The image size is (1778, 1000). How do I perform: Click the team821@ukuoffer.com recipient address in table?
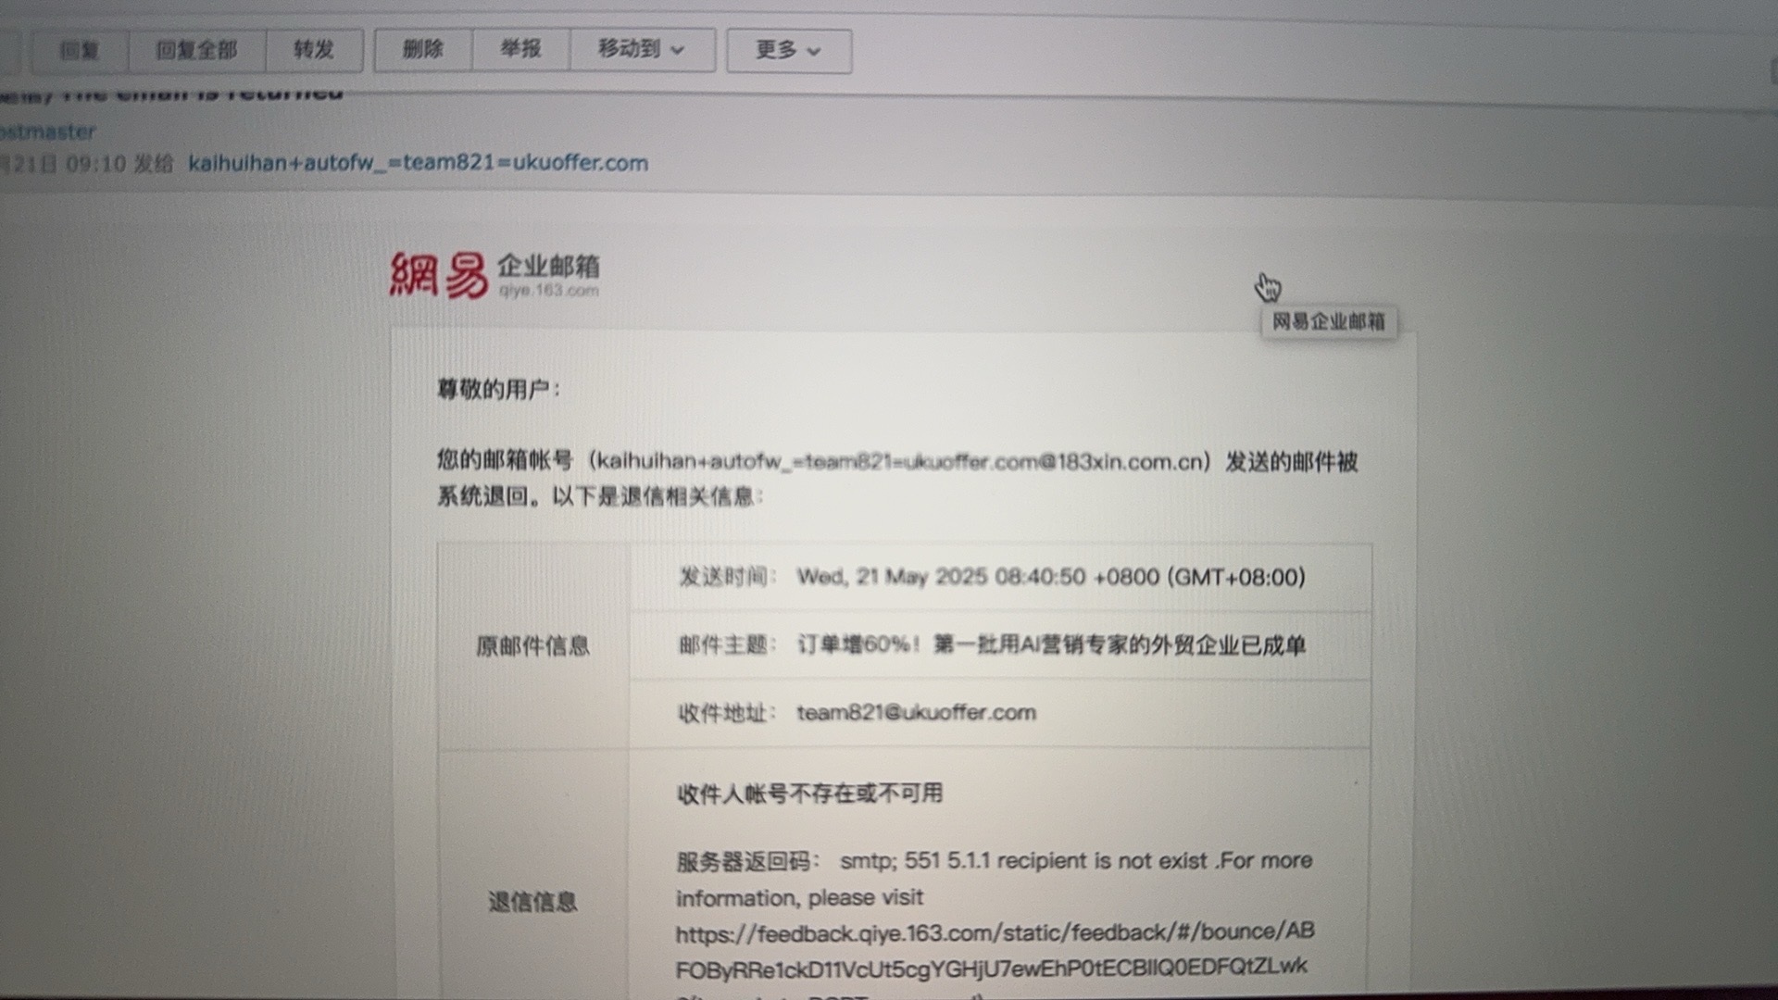(916, 713)
